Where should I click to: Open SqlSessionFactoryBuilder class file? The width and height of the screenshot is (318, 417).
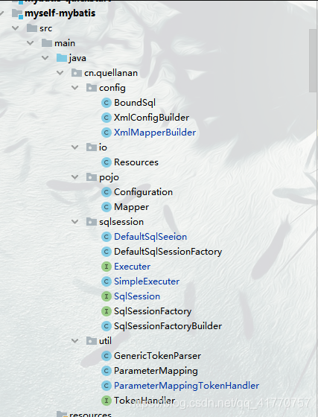[x=168, y=326]
